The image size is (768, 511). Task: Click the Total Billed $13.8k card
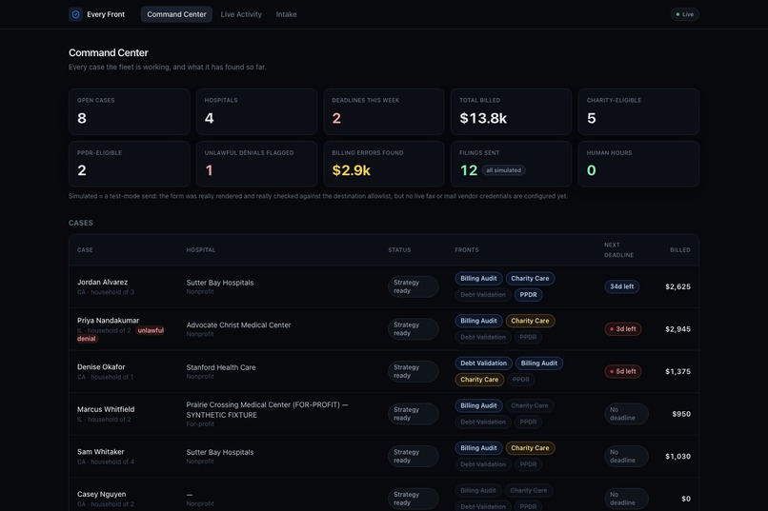(512, 111)
